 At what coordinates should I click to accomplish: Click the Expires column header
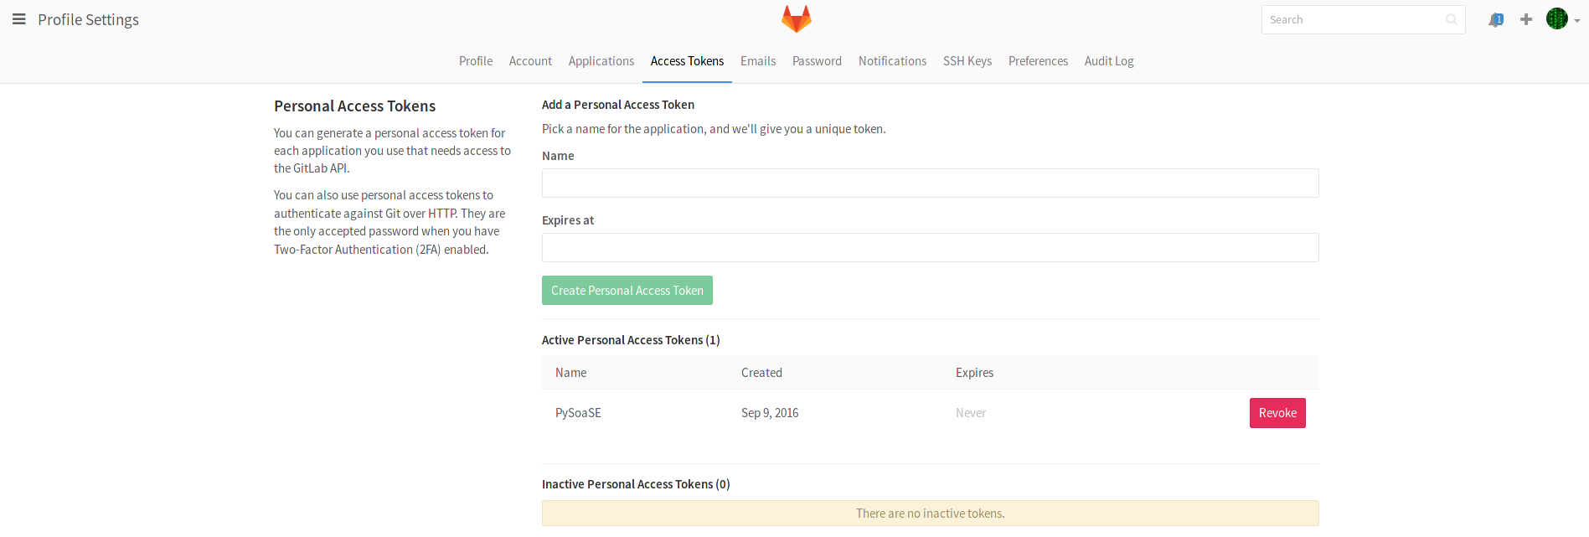(974, 373)
